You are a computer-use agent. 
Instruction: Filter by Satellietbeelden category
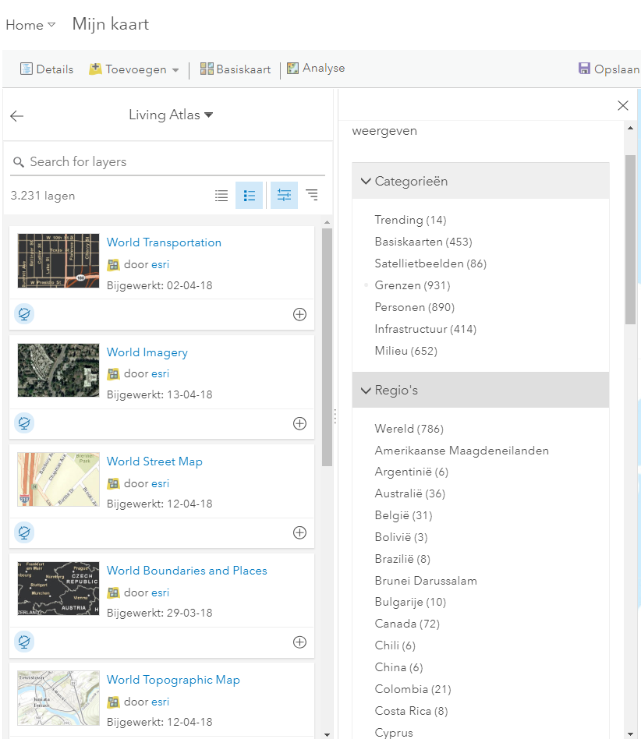tap(430, 263)
